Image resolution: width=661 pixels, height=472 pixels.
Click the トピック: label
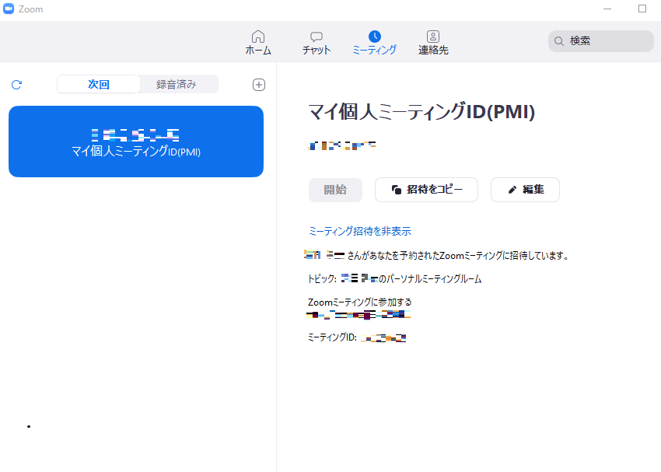[322, 278]
